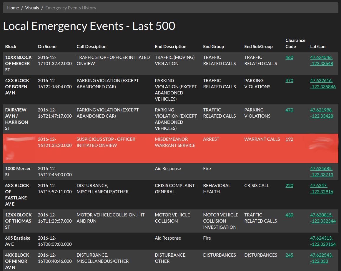Open coordinates 47.620815, -122.332344 link

click(323, 218)
